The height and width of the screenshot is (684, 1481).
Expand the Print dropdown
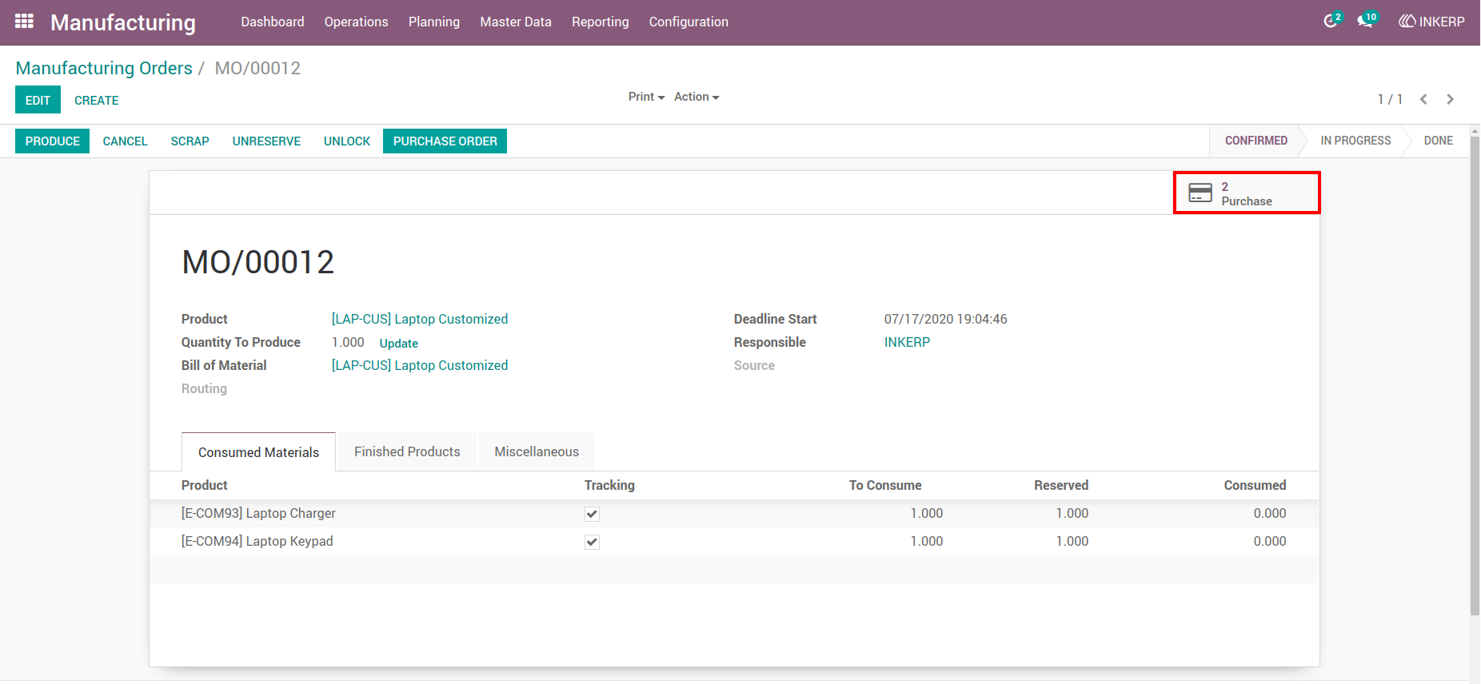click(646, 97)
